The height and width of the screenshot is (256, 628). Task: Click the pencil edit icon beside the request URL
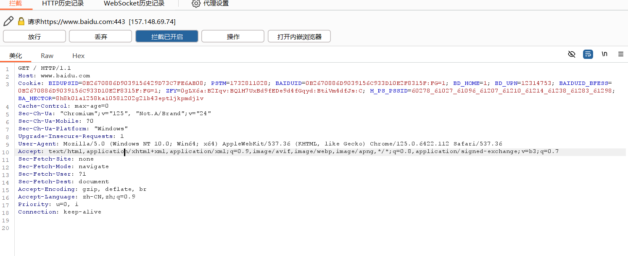coord(8,21)
